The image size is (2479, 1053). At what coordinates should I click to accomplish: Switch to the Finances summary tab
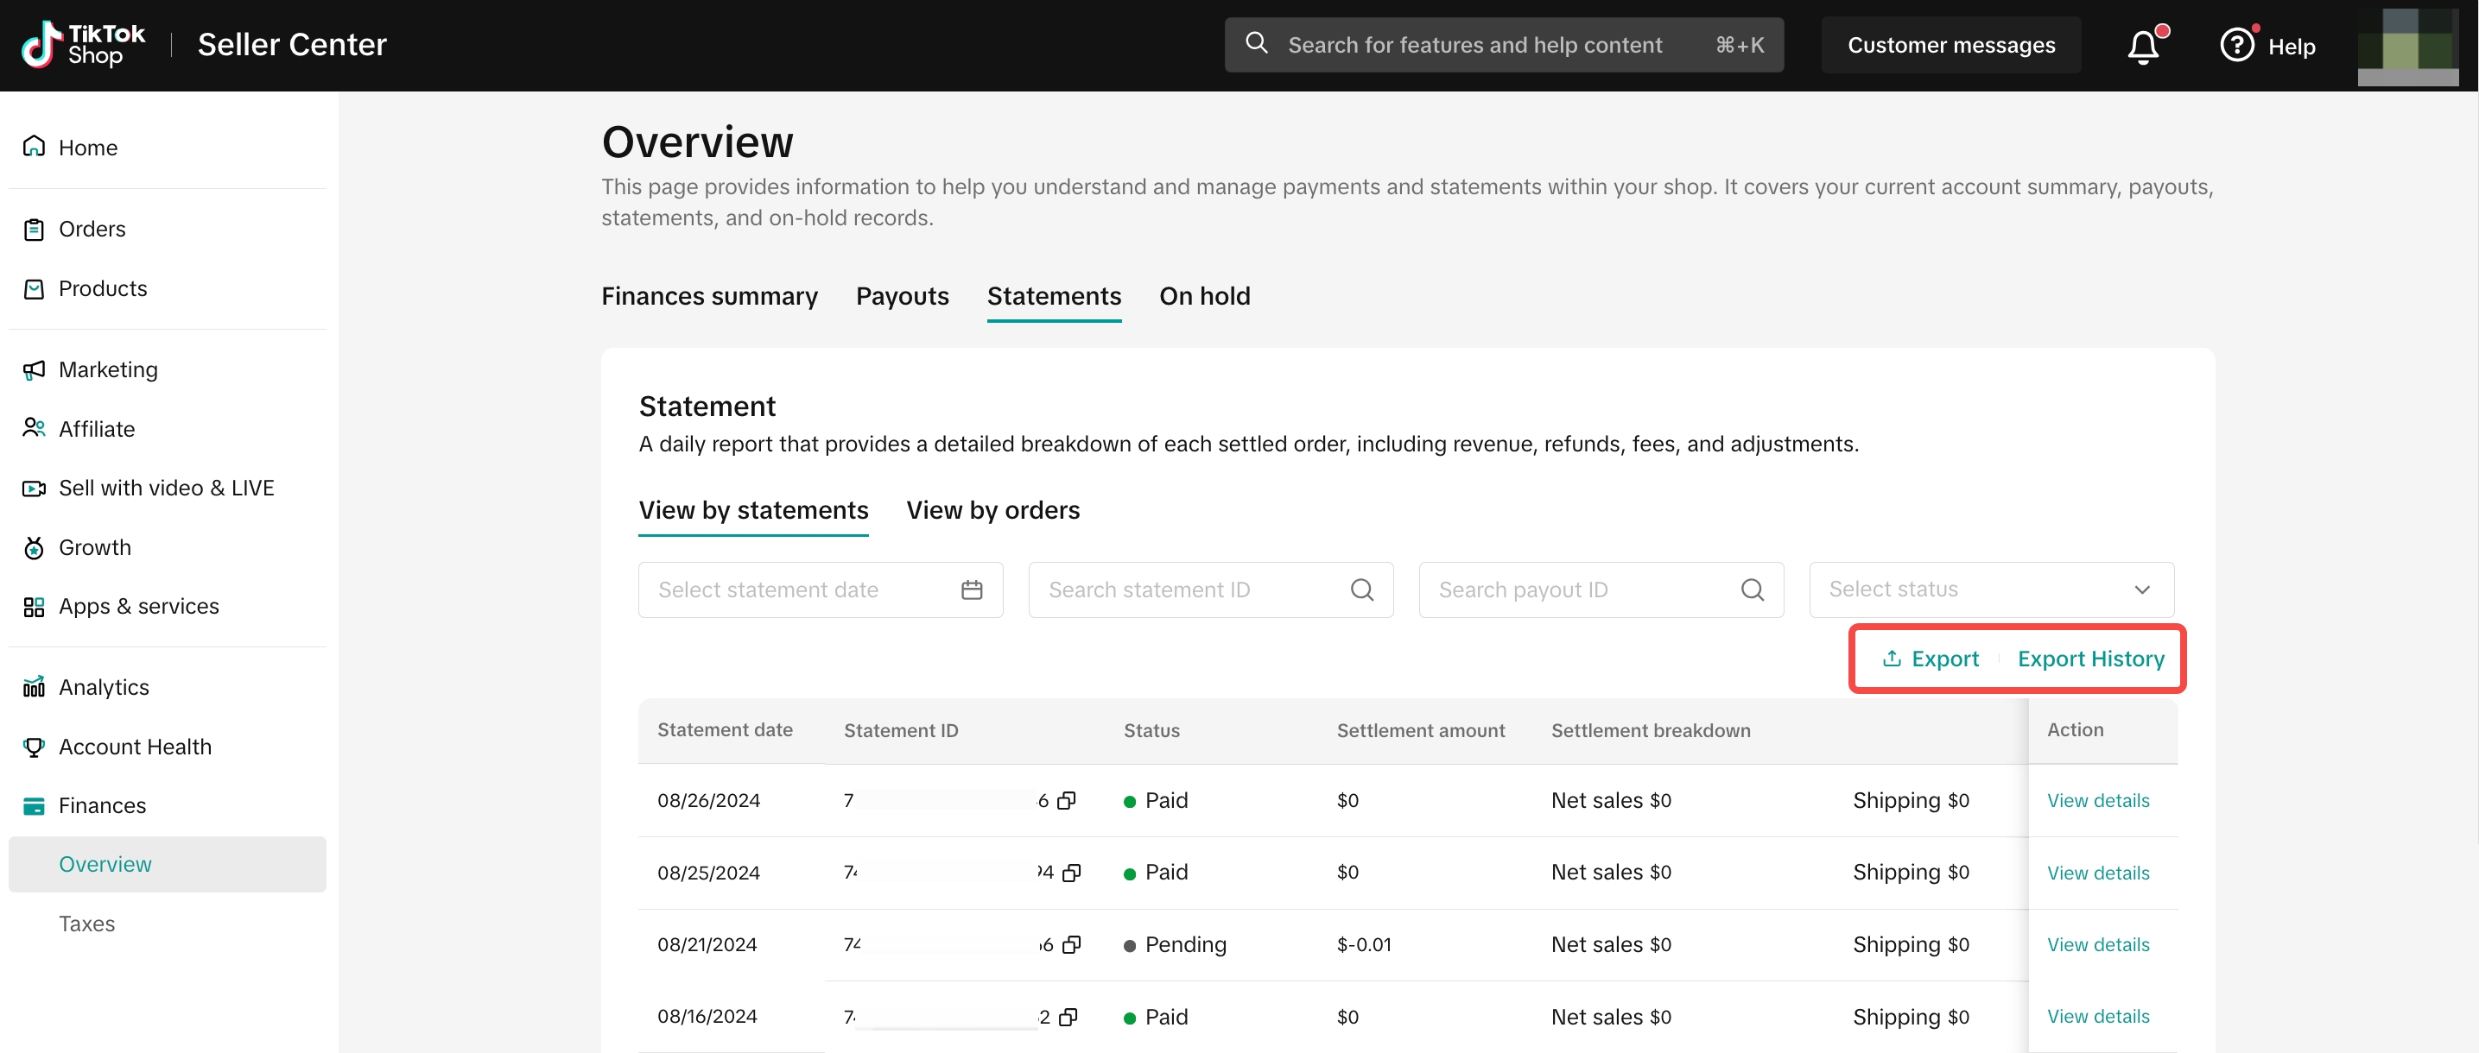tap(709, 296)
